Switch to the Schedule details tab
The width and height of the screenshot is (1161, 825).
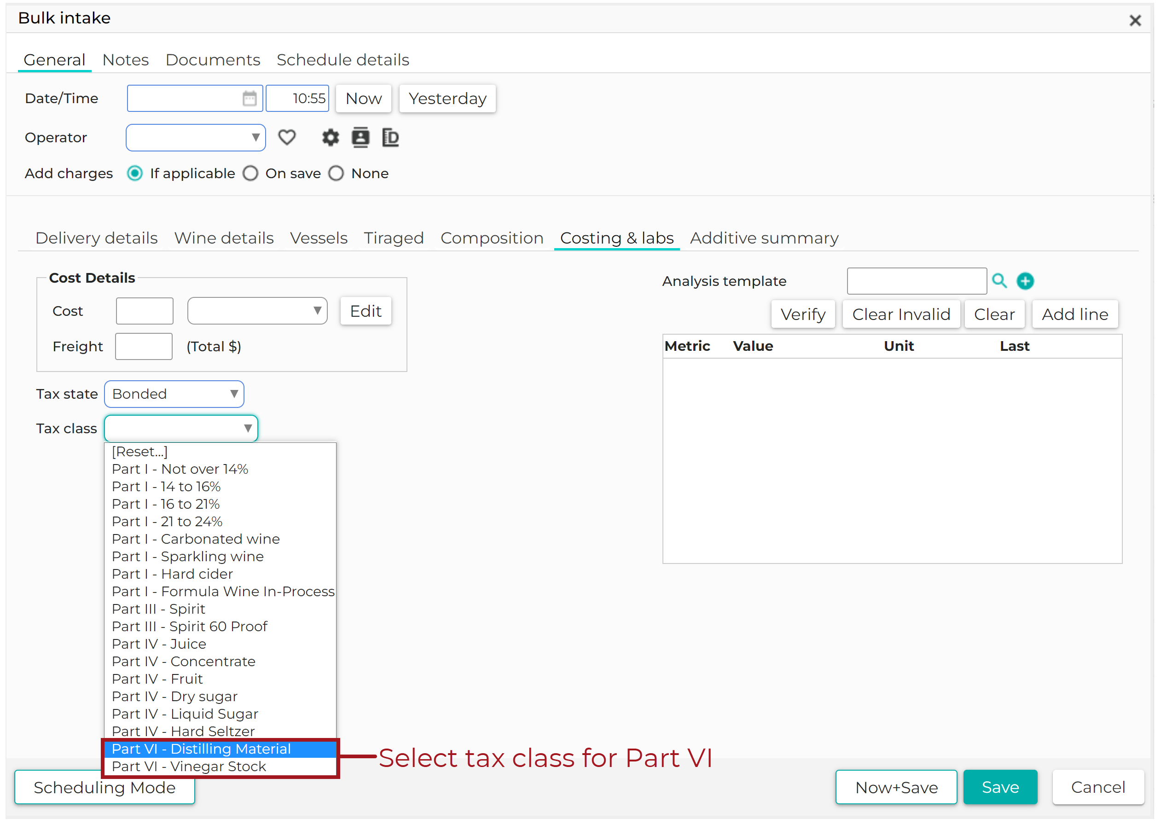tap(343, 60)
